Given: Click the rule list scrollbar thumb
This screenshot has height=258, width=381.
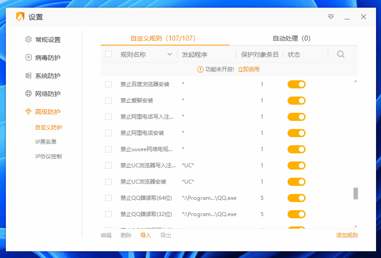Looking at the screenshot, I should (355, 193).
